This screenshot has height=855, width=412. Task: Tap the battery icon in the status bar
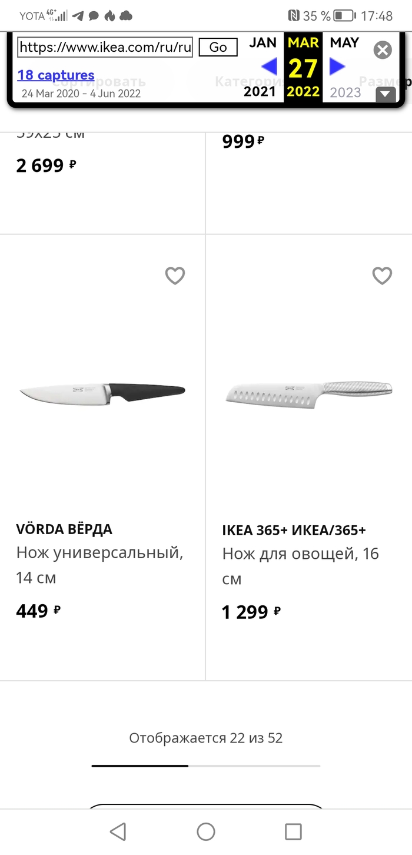click(x=344, y=16)
